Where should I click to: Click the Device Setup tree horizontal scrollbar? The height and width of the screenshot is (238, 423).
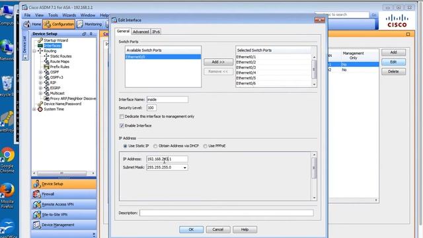click(x=63, y=173)
